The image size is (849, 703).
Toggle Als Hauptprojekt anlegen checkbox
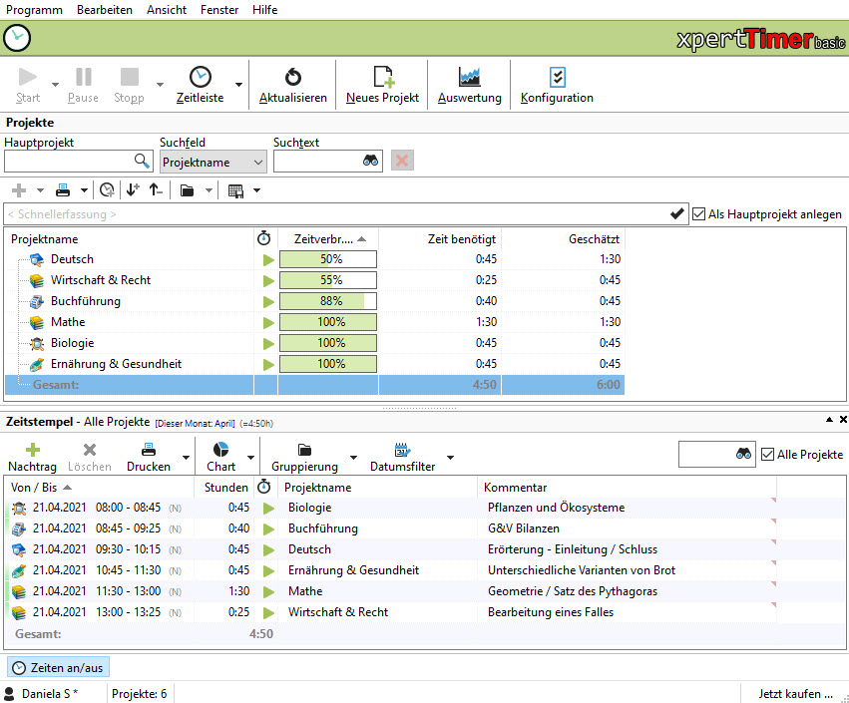coord(698,213)
